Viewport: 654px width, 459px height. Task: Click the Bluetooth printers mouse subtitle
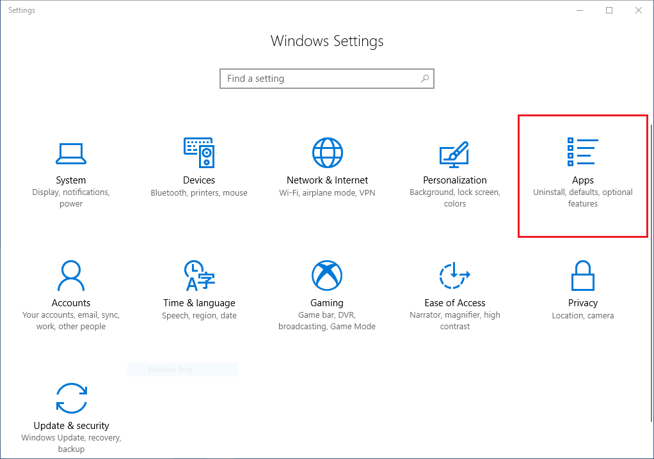pyautogui.click(x=198, y=192)
